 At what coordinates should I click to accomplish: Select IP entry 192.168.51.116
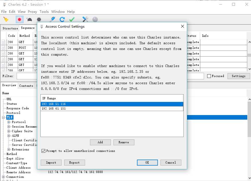(112, 104)
